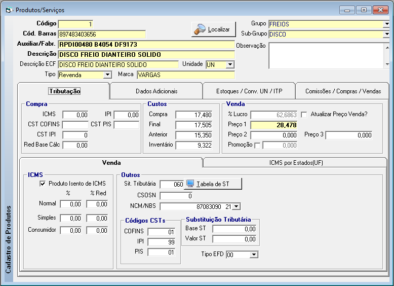Image resolution: width=394 pixels, height=286 pixels.
Task: Click the Produtos/Serviços window title icon
Action: coord(8,10)
